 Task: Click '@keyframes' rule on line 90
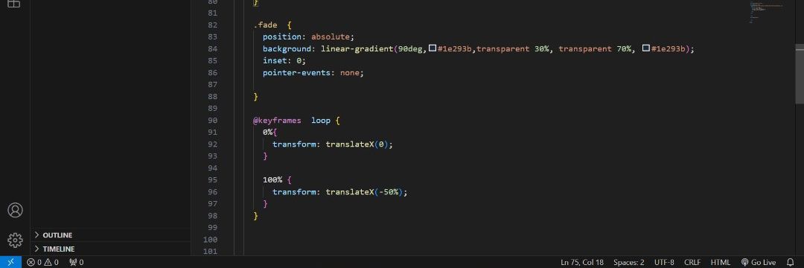click(x=278, y=121)
